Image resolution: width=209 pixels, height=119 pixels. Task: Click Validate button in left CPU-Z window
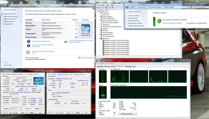[x=32, y=113]
